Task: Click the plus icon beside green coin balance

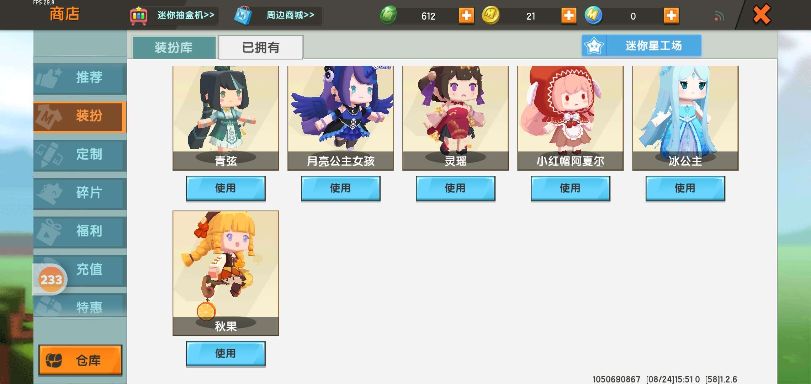Action: (466, 16)
